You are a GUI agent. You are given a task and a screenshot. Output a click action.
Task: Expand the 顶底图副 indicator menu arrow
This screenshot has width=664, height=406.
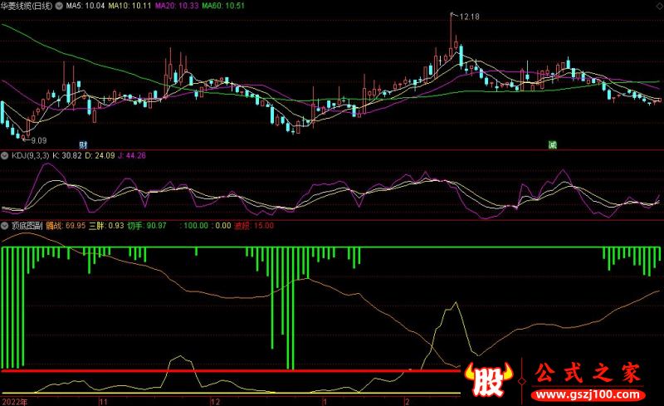tap(5, 226)
